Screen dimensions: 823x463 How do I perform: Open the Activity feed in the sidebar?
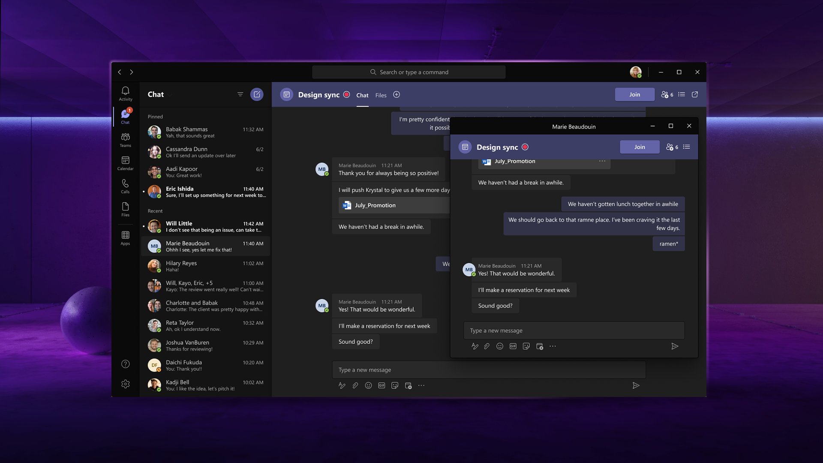click(125, 94)
